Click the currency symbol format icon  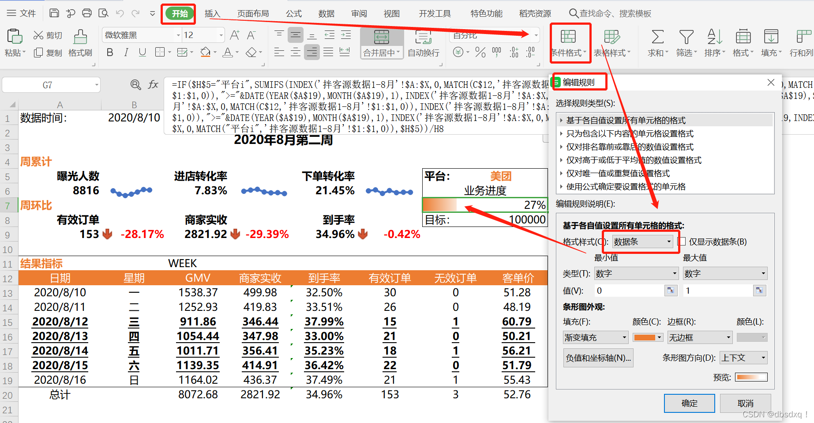coord(458,53)
